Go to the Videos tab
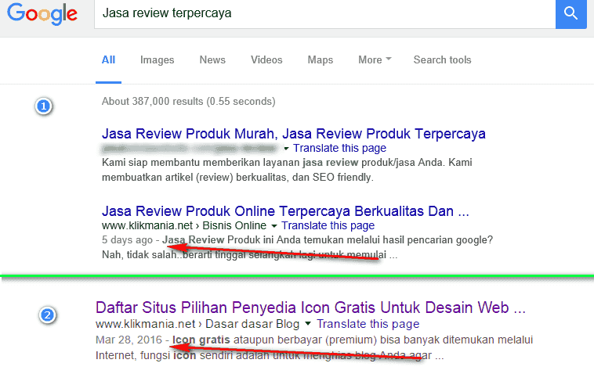 coord(266,60)
